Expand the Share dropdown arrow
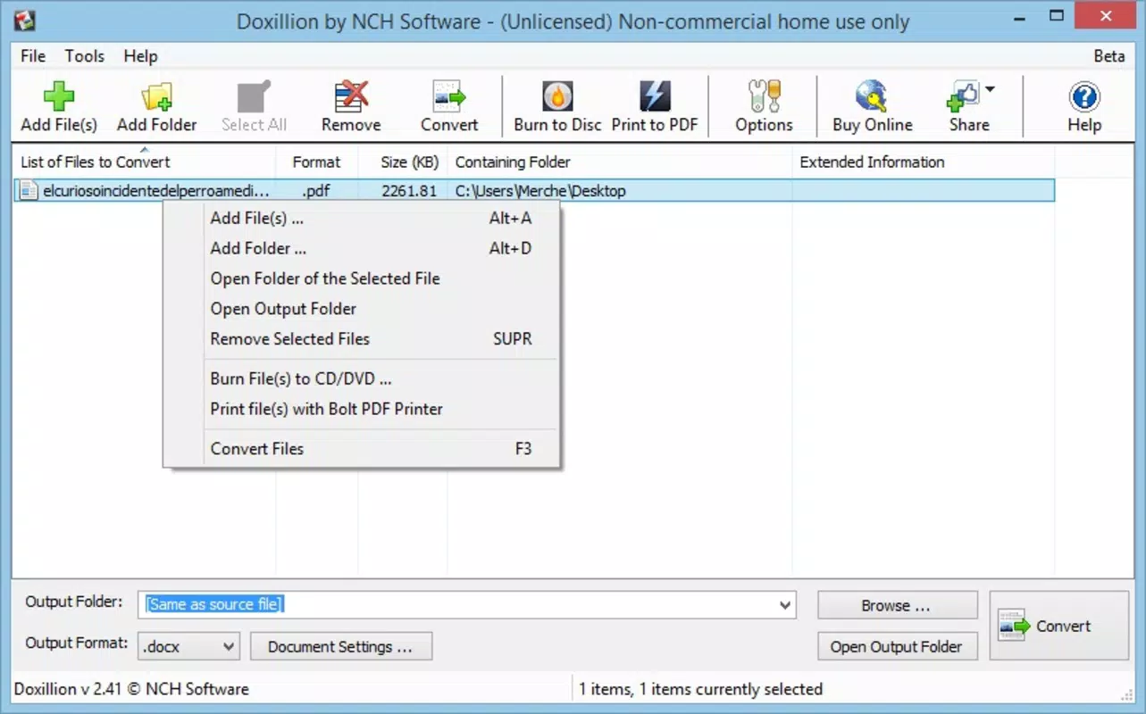The width and height of the screenshot is (1146, 714). point(990,88)
